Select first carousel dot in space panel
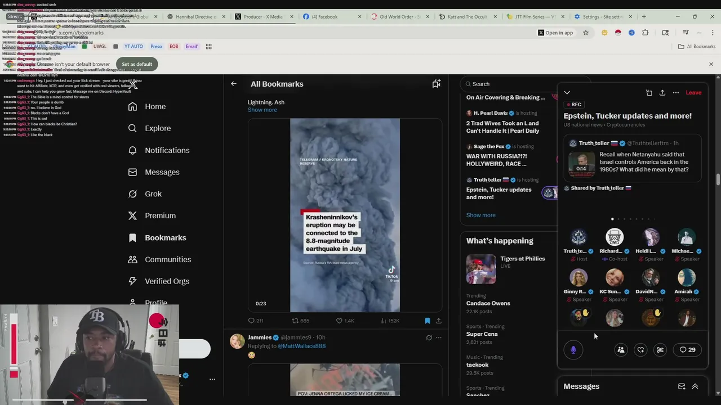The height and width of the screenshot is (405, 721). pyautogui.click(x=612, y=219)
